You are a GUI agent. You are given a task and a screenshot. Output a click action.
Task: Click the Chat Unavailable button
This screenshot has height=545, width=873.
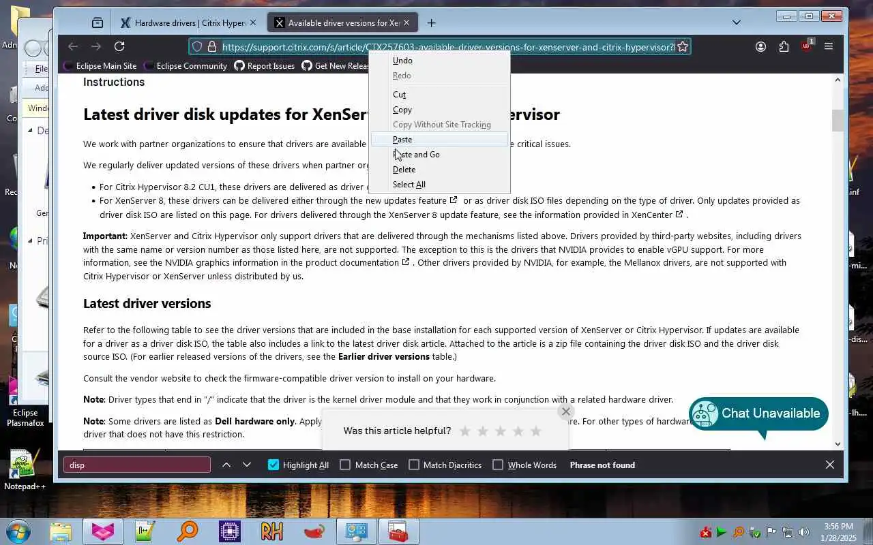758,414
